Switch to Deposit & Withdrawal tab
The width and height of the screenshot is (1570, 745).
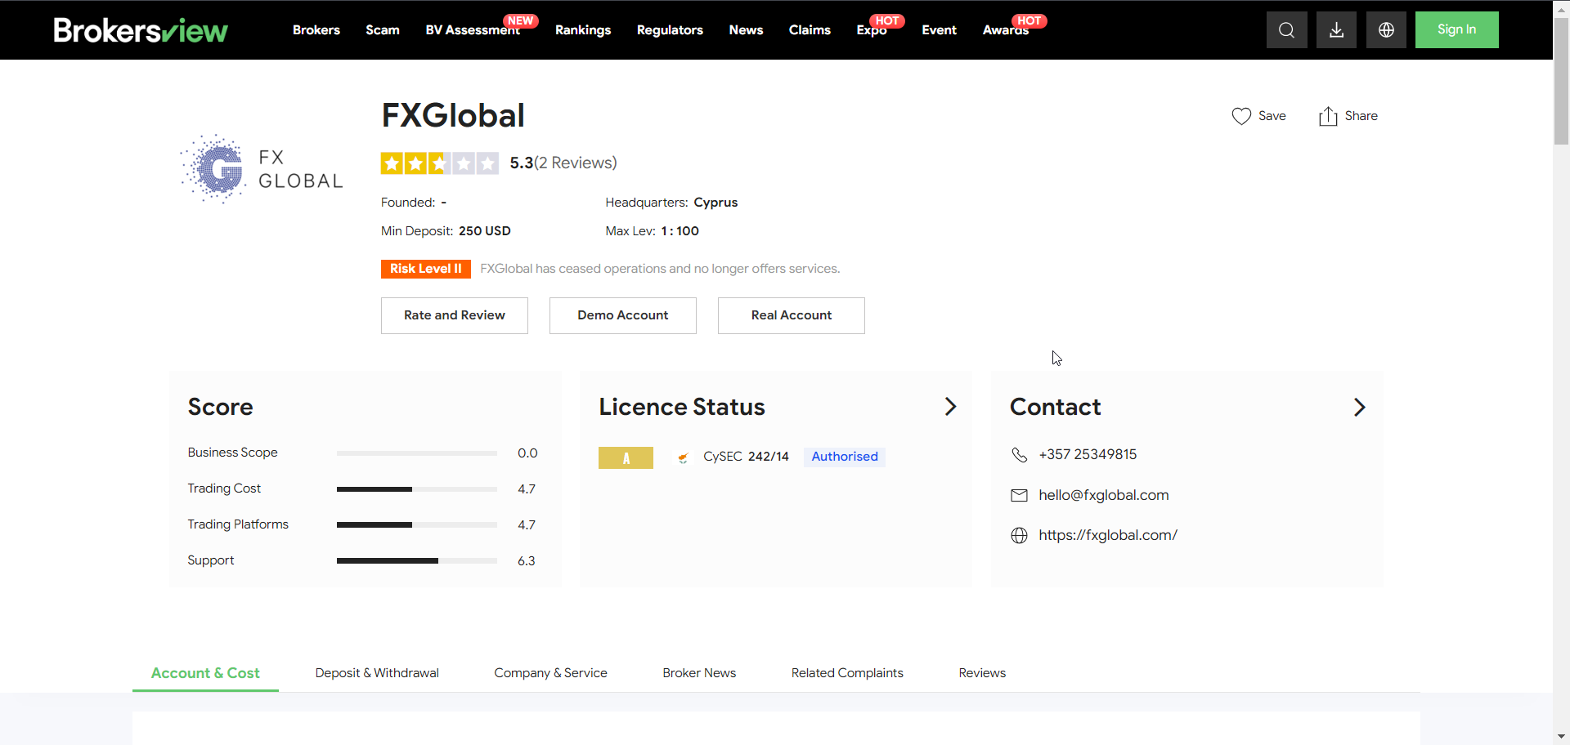pyautogui.click(x=377, y=673)
